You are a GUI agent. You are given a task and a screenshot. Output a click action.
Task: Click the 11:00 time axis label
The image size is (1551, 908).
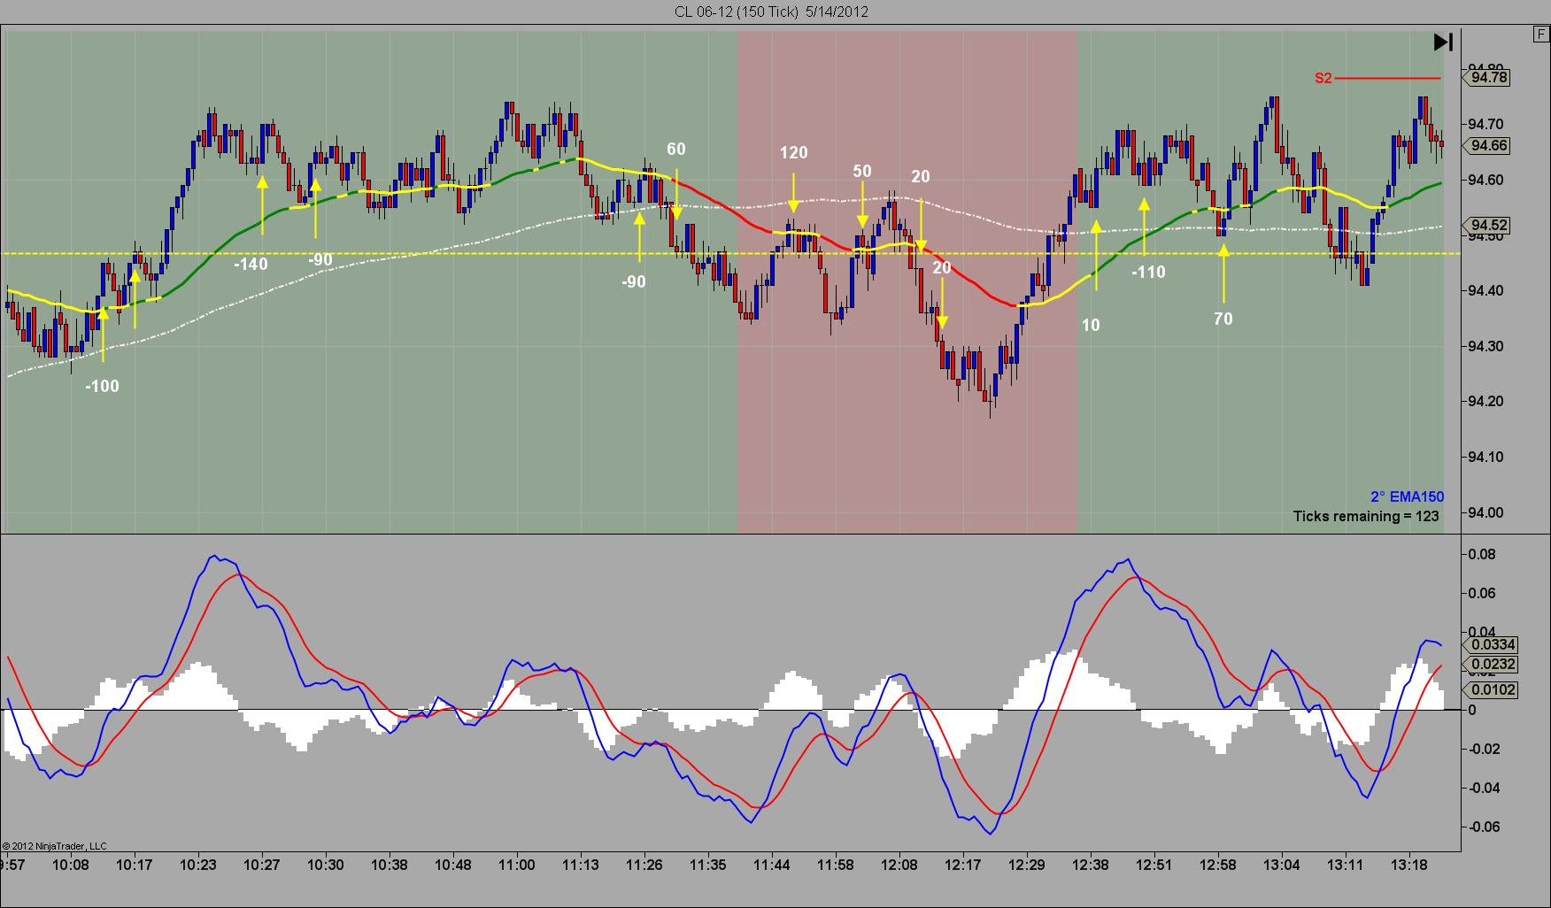pos(516,865)
